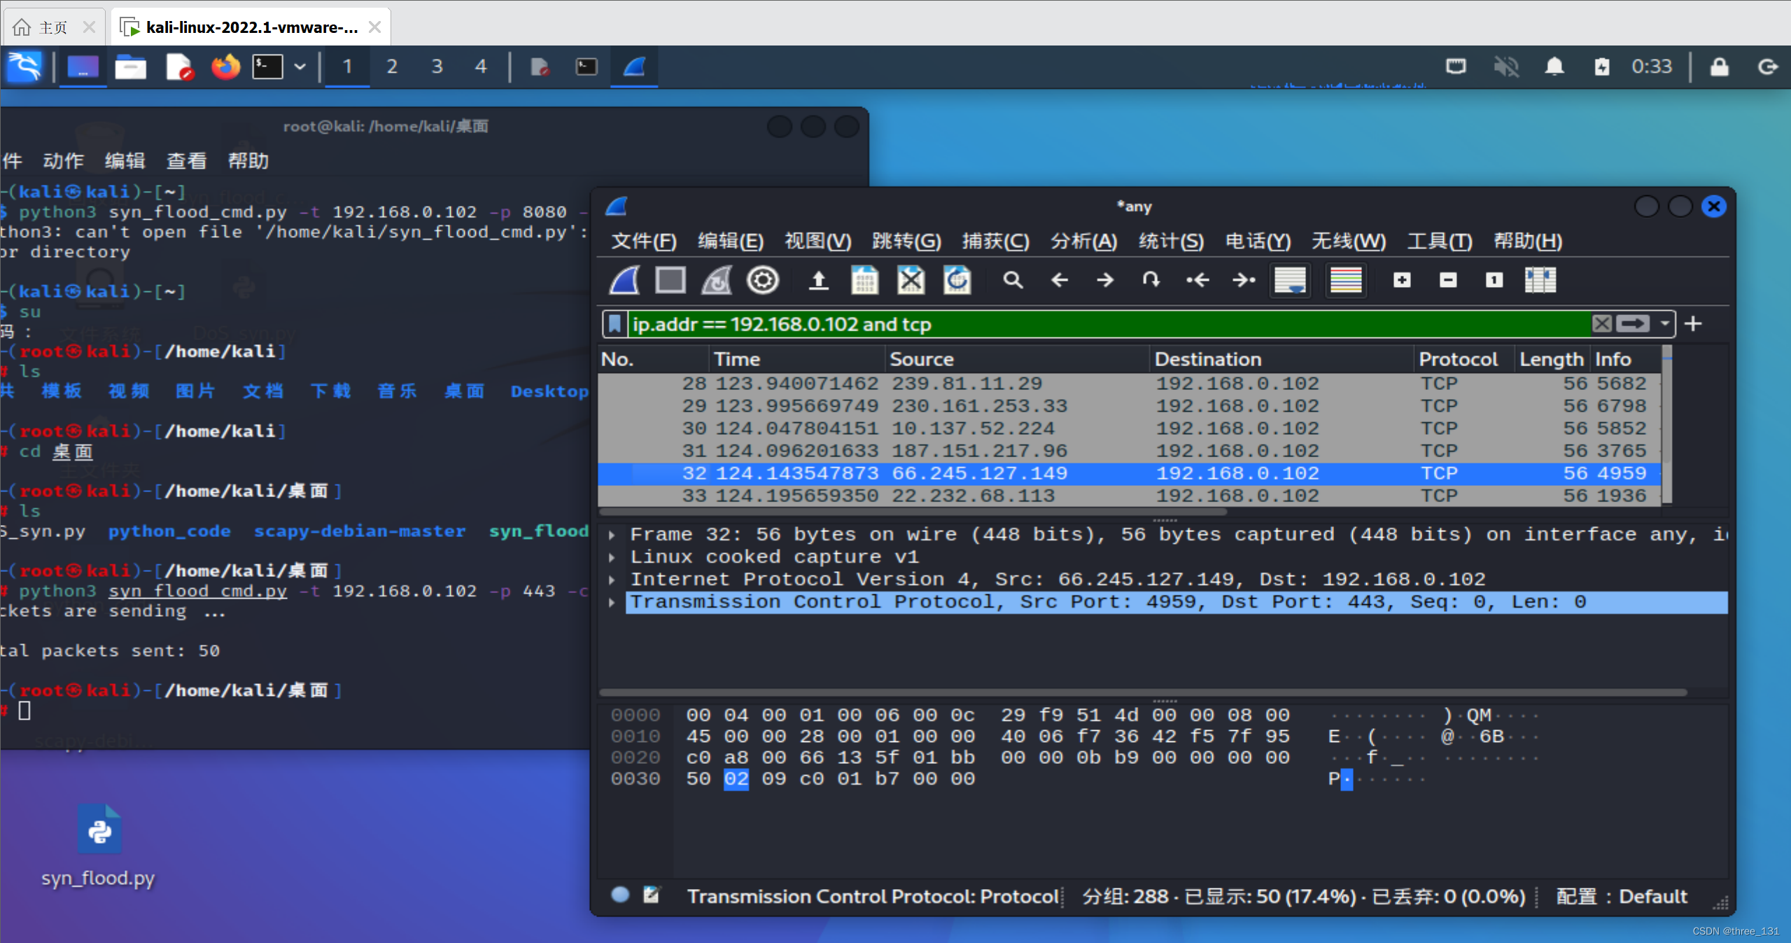Toggle auto-scroll during live capture
Image resolution: width=1791 pixels, height=943 pixels.
(x=1290, y=281)
